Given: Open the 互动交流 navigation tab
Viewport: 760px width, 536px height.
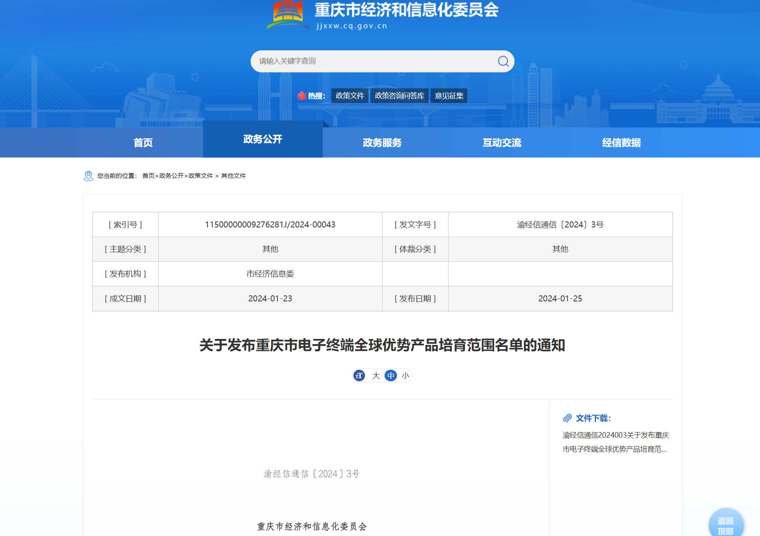Looking at the screenshot, I should (x=502, y=143).
